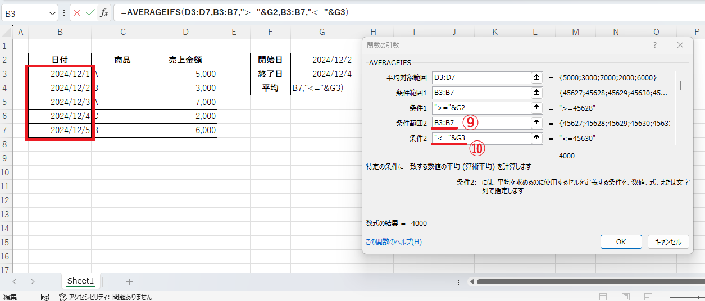Screen dimensions: 705x301
Task: Click the arguments list vertical scrollbar
Action: click(680, 86)
